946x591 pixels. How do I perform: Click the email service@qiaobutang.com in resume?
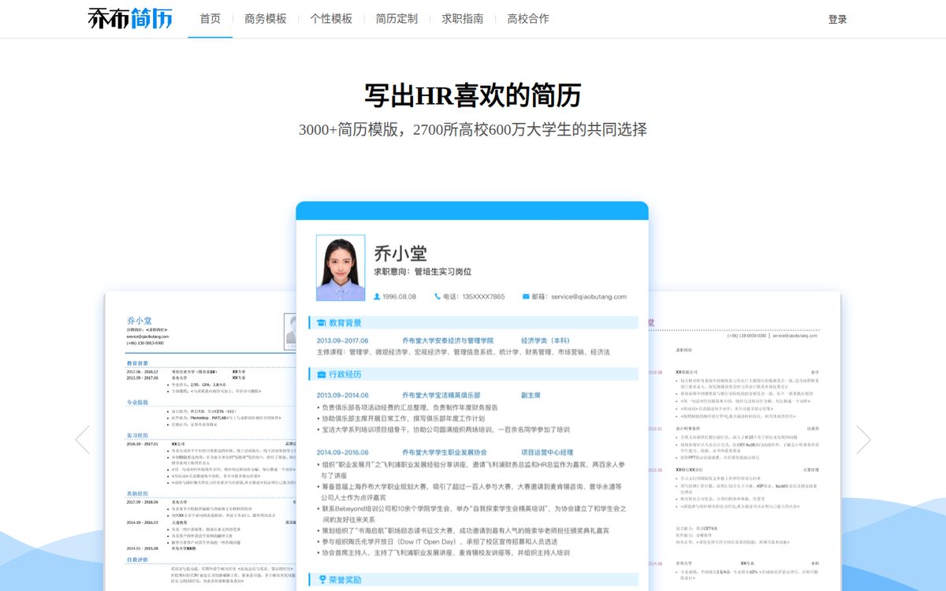[590, 296]
